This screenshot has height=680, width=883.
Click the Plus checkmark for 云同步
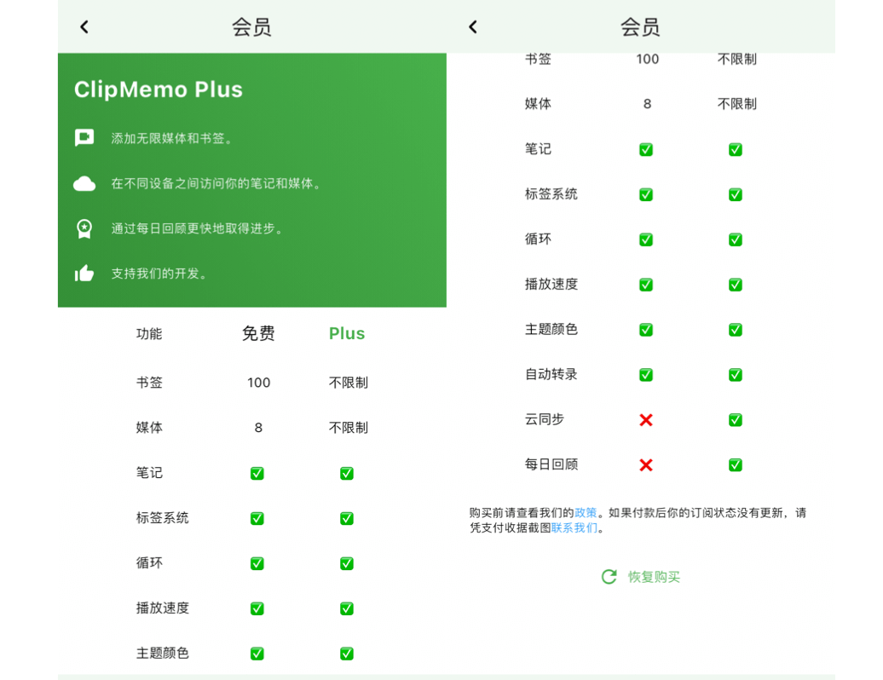point(736,420)
